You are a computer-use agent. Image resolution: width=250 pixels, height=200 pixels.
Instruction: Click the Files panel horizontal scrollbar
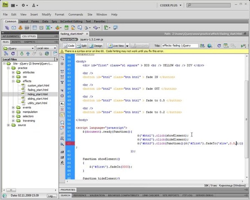11,190
